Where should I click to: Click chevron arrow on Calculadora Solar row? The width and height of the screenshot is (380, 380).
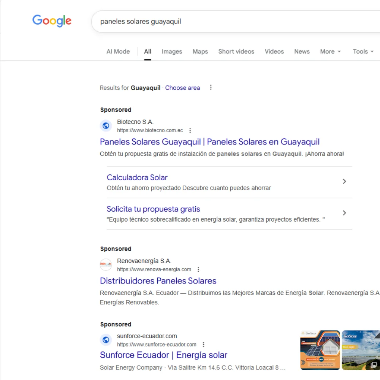(x=344, y=182)
